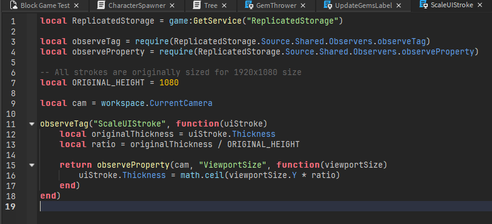The height and width of the screenshot is (224, 492).
Task: Close the ScaleUIStroke tab
Action: pyautogui.click(x=480, y=5)
